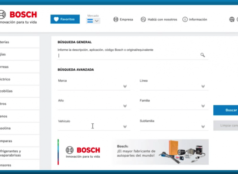Click the Información info icon
The image size is (238, 174).
[185, 20]
